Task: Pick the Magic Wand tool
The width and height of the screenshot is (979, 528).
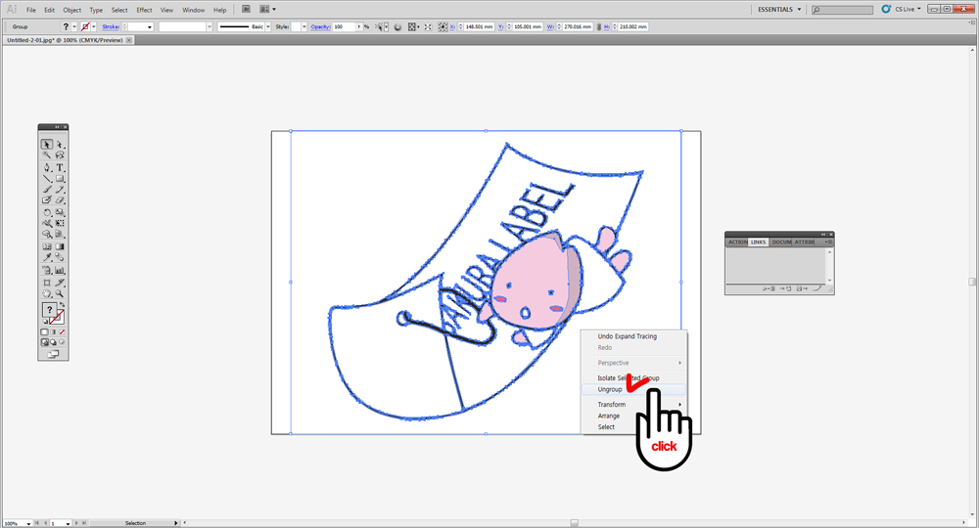Action: tap(47, 155)
